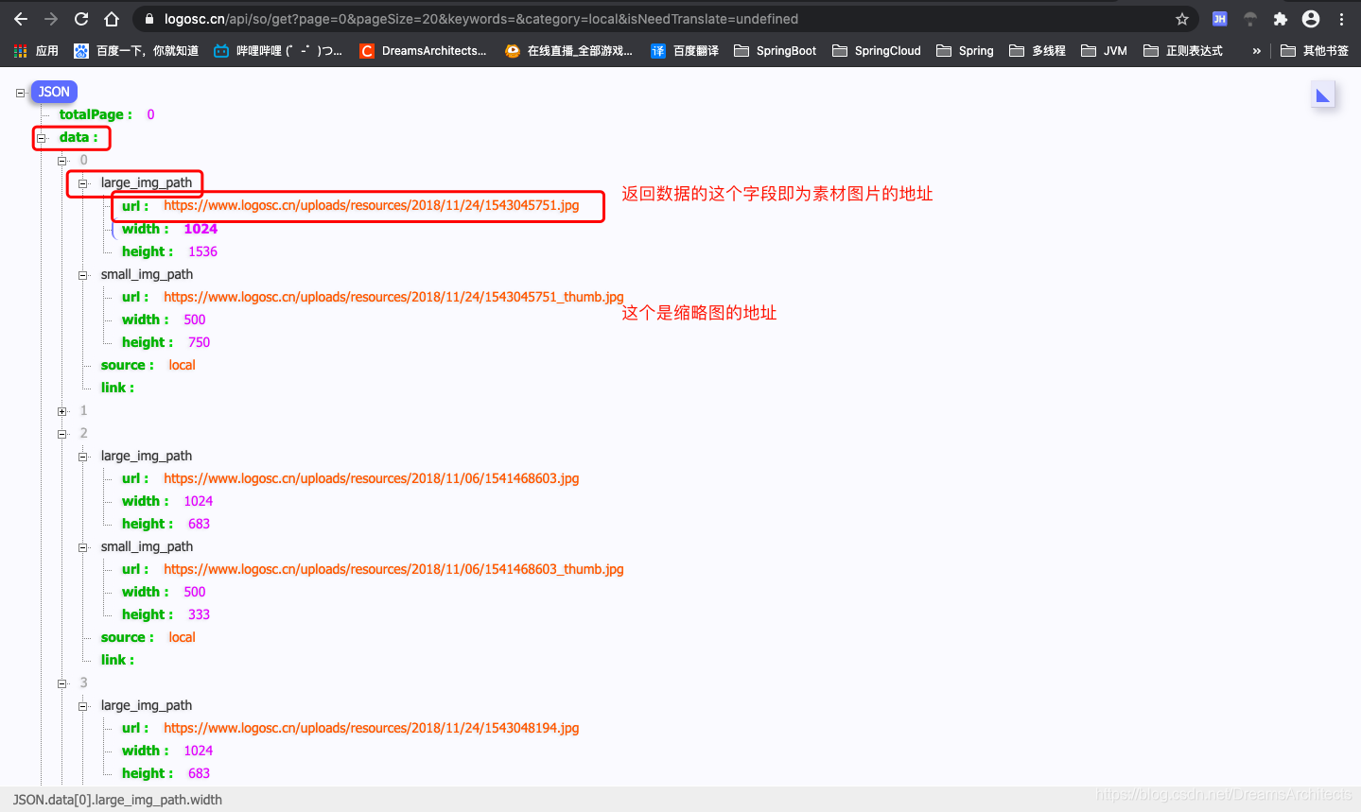
Task: Open the 正则表达式 bookmark folder
Action: [1183, 51]
